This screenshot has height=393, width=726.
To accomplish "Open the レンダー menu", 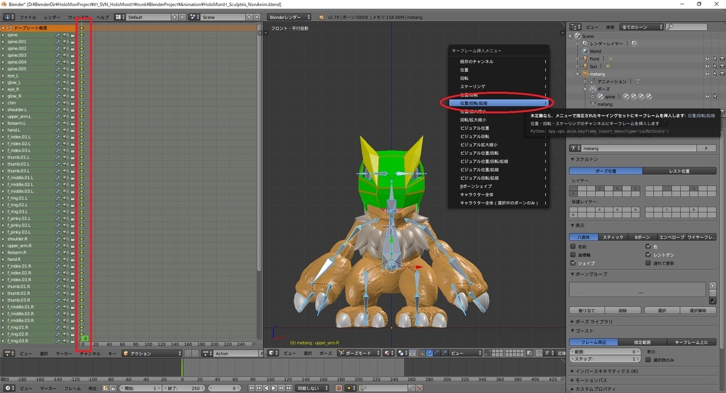I will (52, 18).
